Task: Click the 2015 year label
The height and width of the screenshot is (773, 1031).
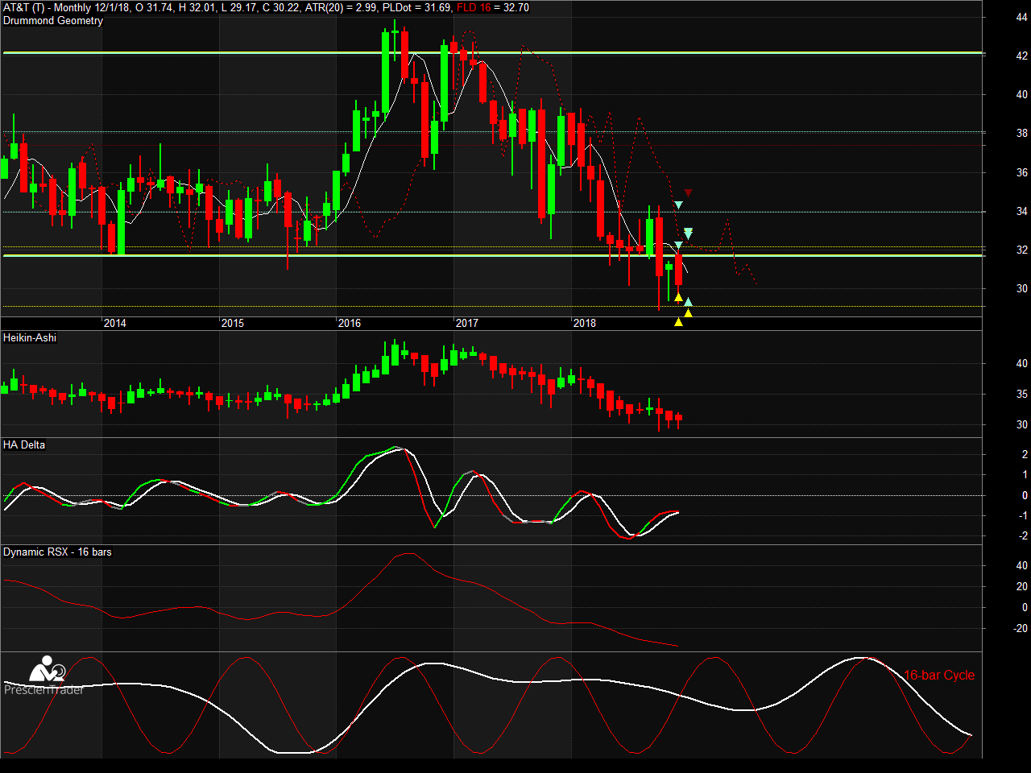Action: (x=233, y=324)
